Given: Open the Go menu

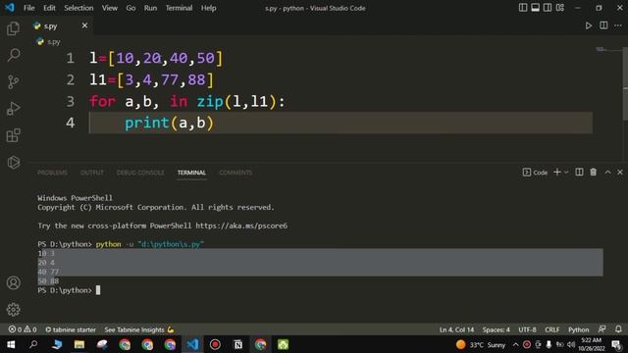Looking at the screenshot, I should 131,8.
